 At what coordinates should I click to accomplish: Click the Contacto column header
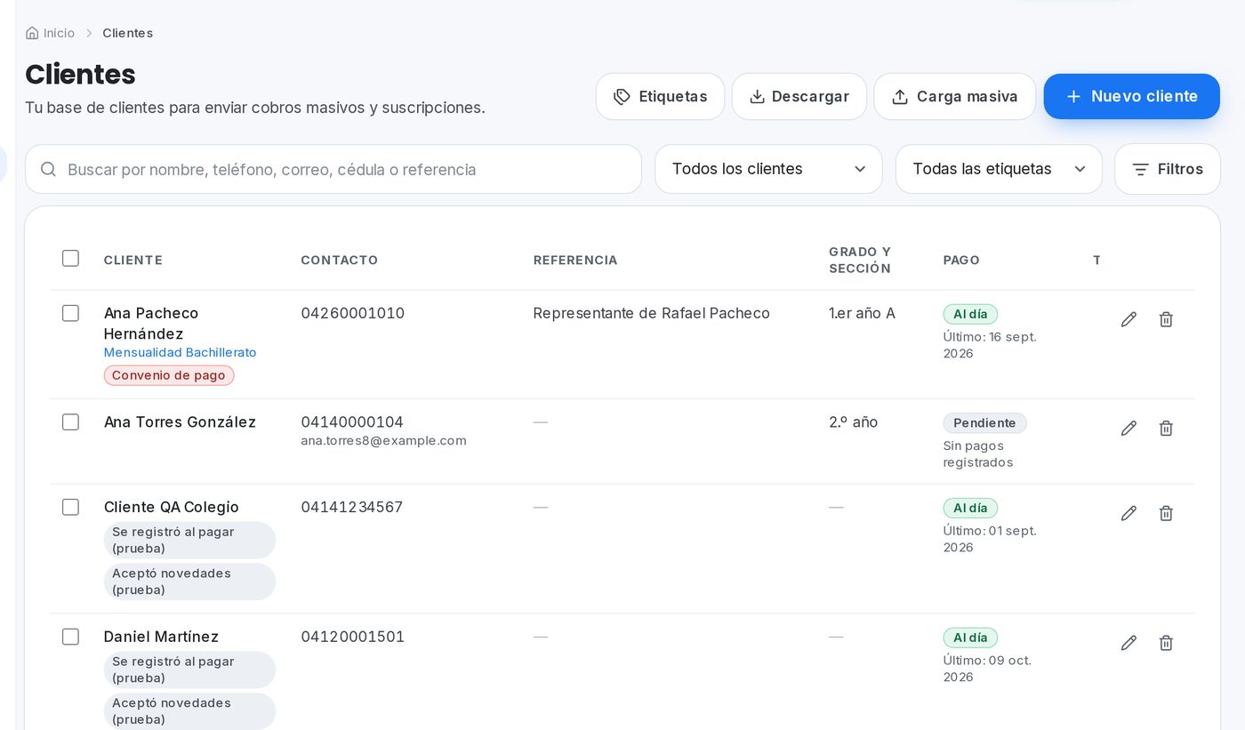pos(340,261)
